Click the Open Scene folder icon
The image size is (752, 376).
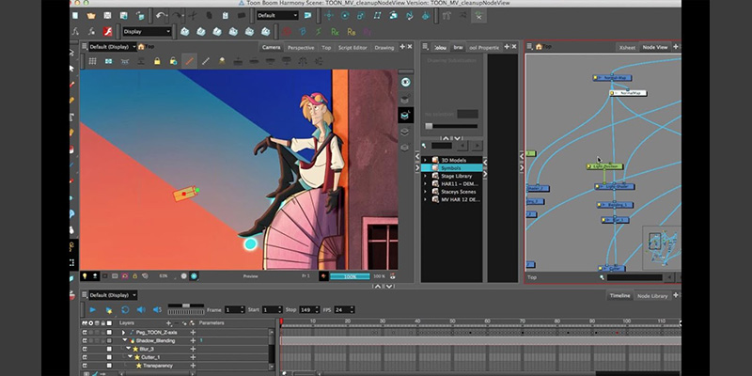(x=90, y=15)
